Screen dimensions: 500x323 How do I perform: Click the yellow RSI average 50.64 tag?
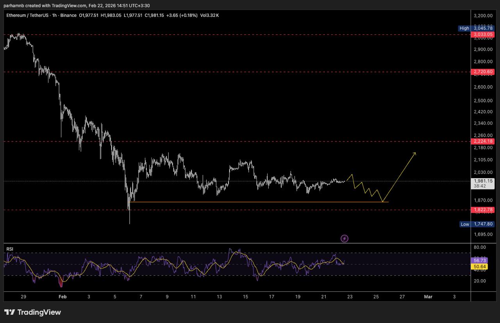[480, 267]
